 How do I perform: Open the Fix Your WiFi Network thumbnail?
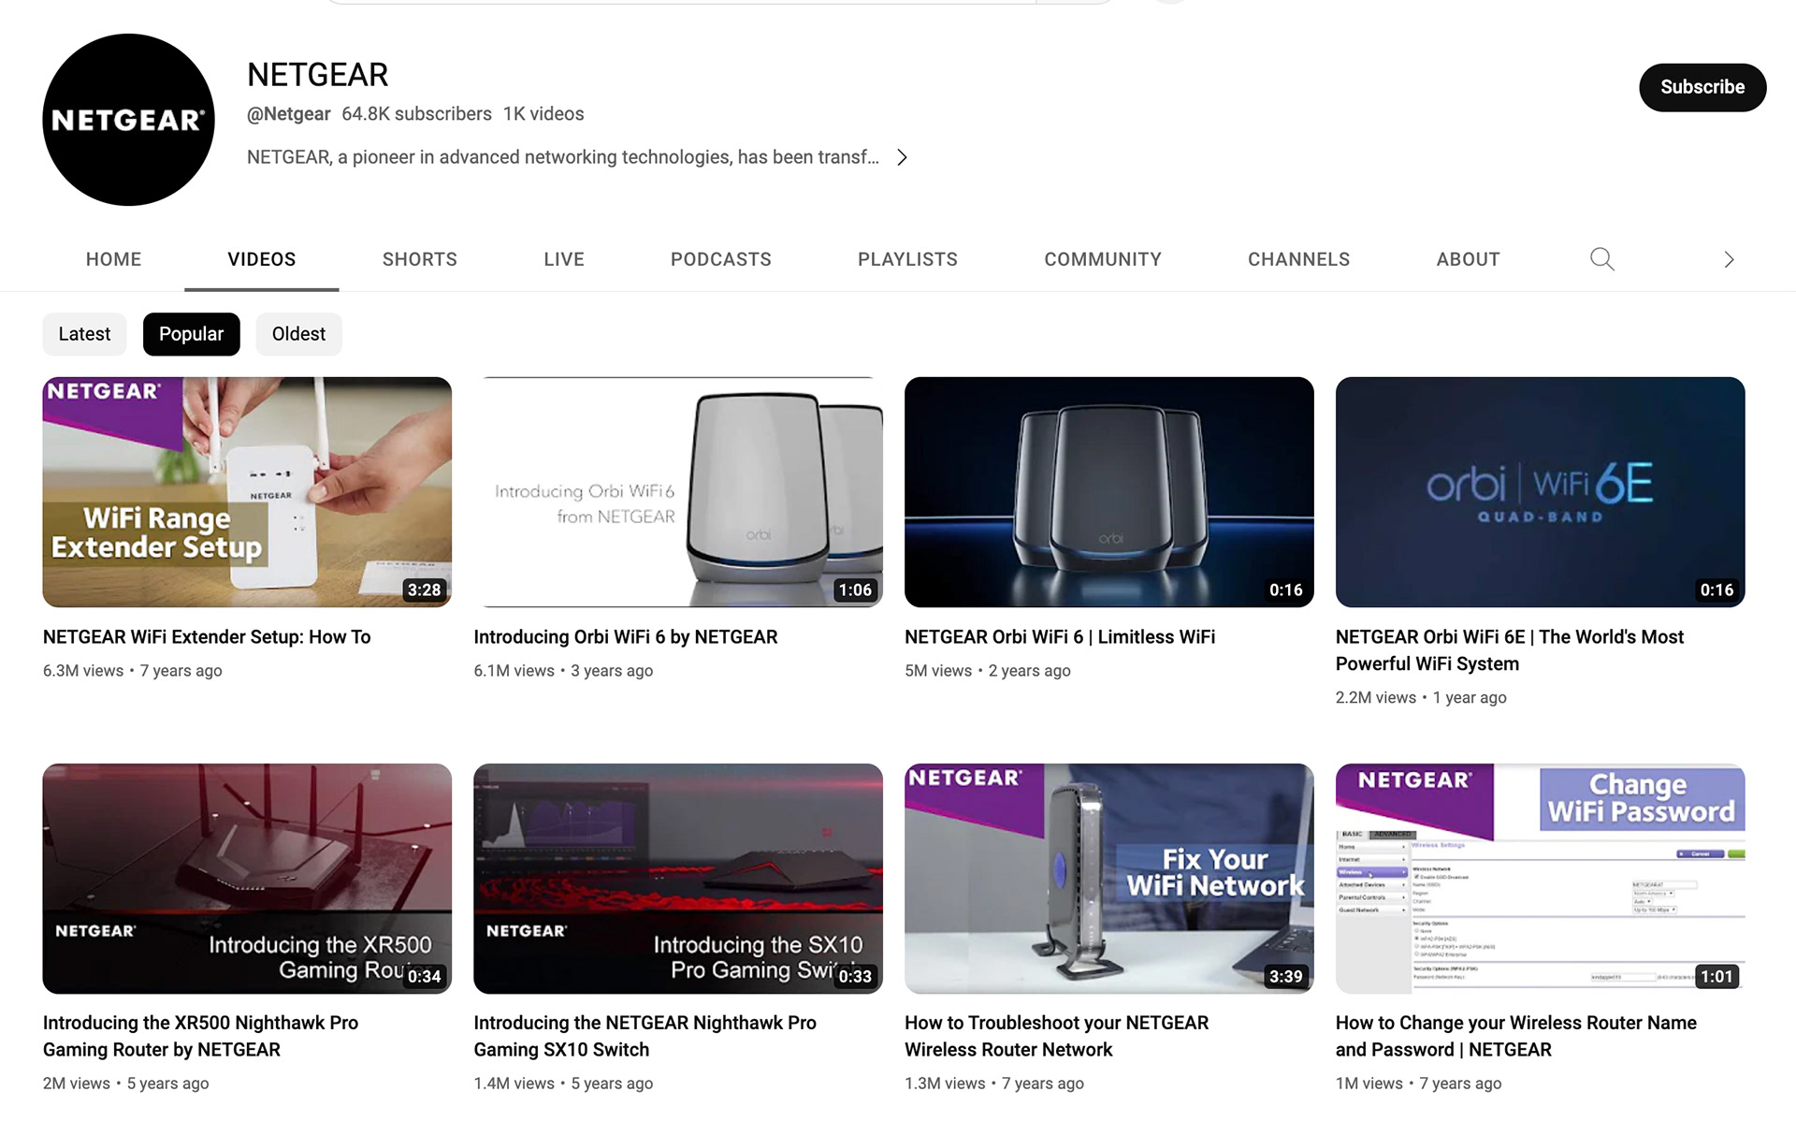tap(1109, 879)
